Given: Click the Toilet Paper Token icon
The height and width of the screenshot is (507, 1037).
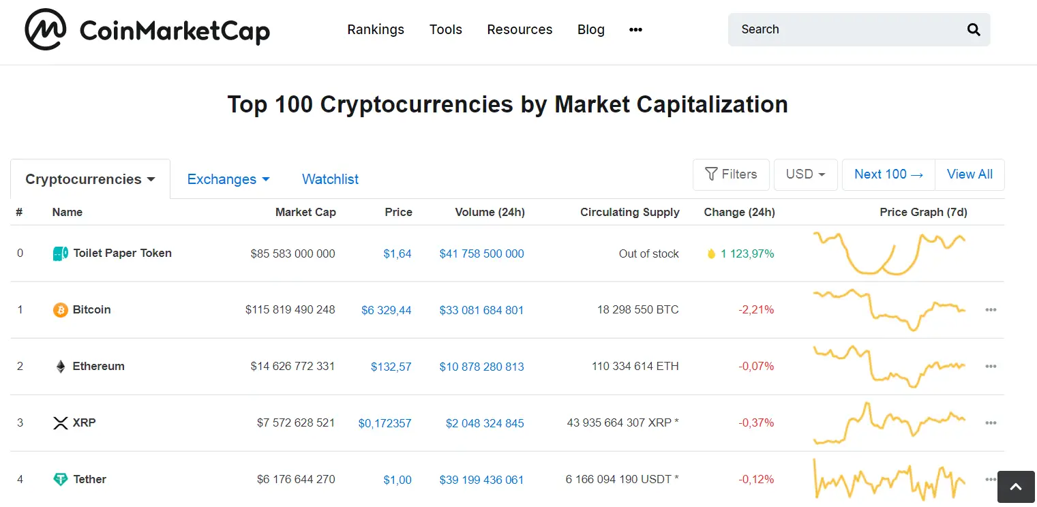Looking at the screenshot, I should (x=61, y=253).
